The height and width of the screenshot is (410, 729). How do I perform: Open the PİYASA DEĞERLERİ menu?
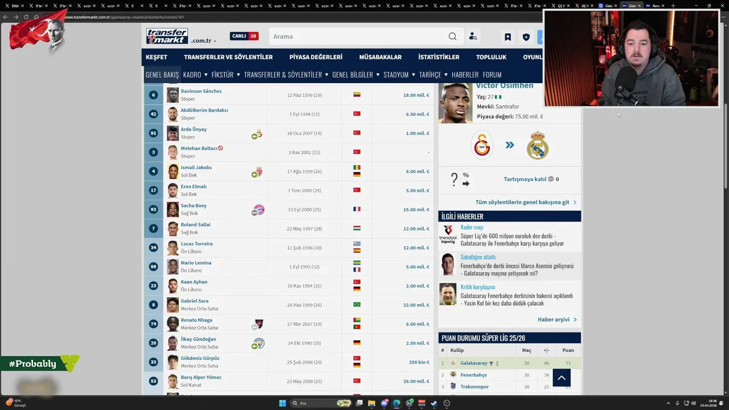point(316,57)
